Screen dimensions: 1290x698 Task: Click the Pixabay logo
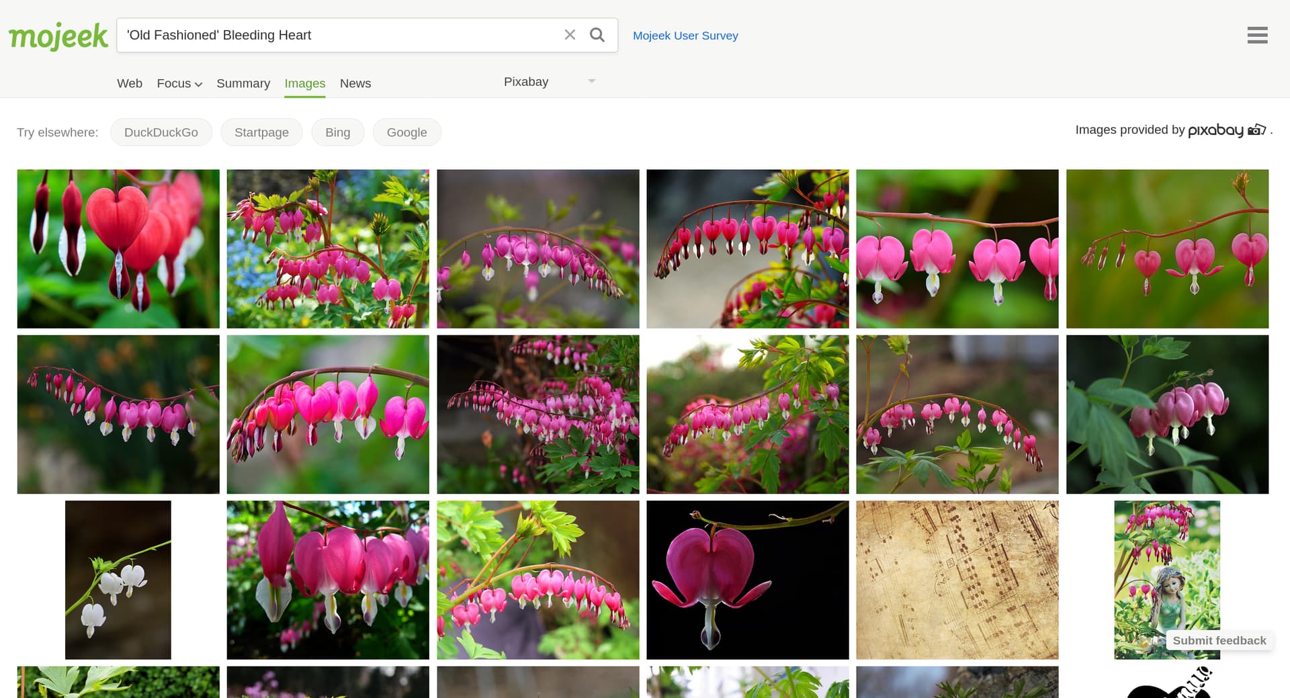point(1227,130)
